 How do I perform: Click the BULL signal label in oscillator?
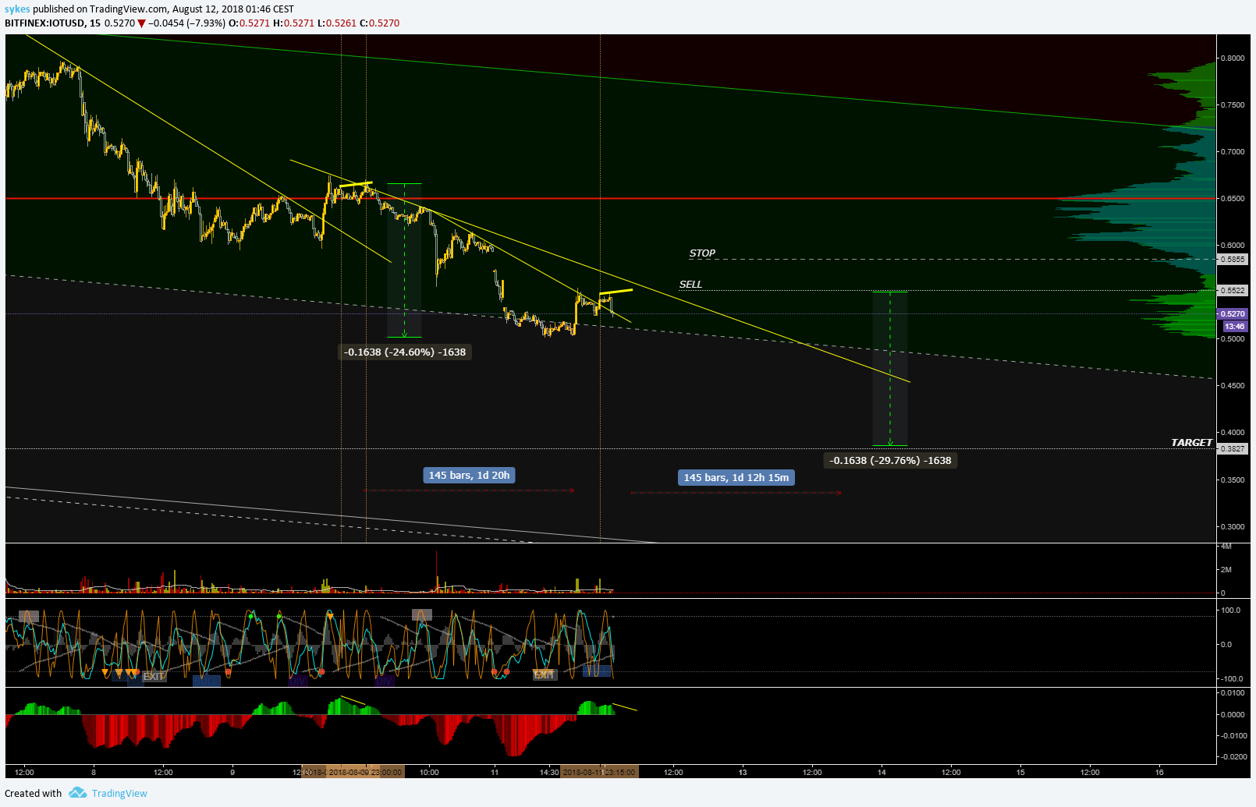[207, 681]
